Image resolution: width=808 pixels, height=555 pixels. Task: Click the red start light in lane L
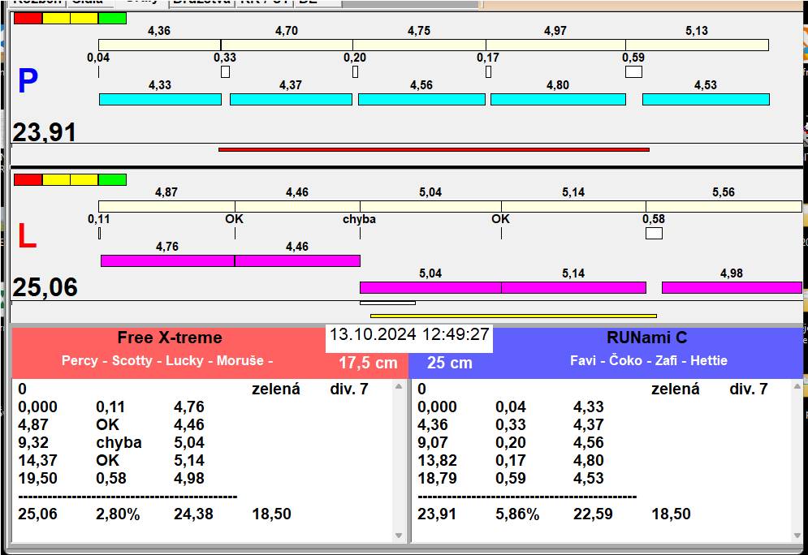click(28, 179)
